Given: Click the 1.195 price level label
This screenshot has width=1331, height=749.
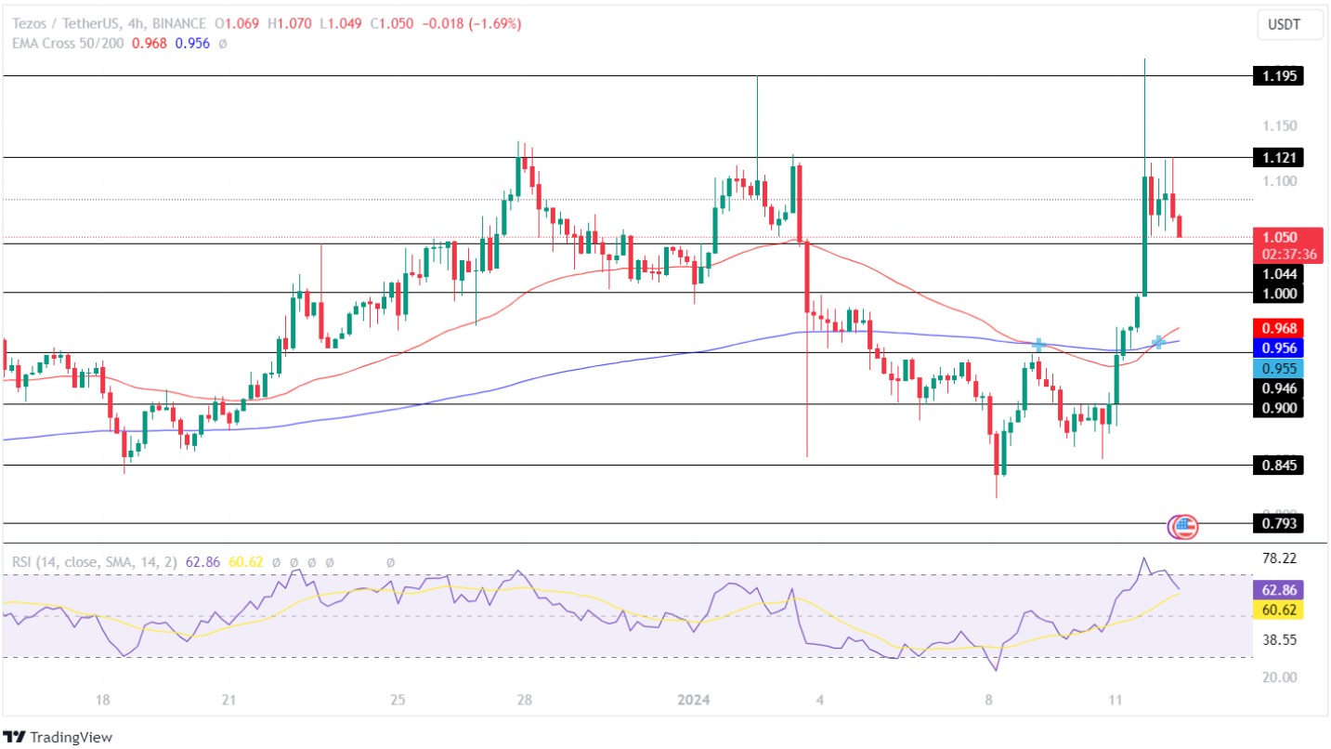Looking at the screenshot, I should click(1277, 76).
